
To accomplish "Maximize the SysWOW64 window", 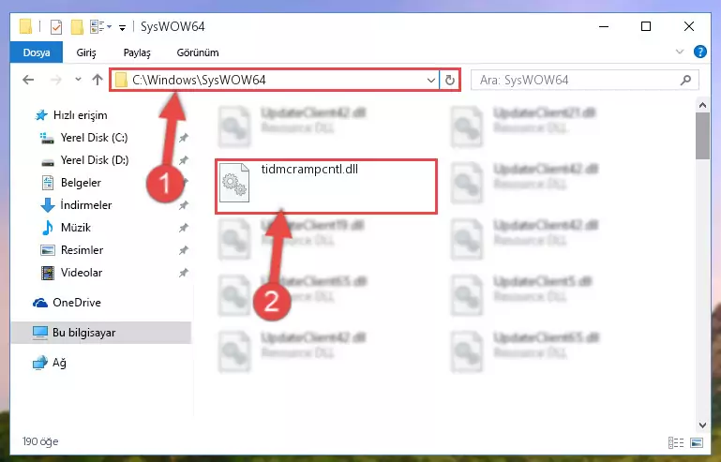I will (646, 26).
